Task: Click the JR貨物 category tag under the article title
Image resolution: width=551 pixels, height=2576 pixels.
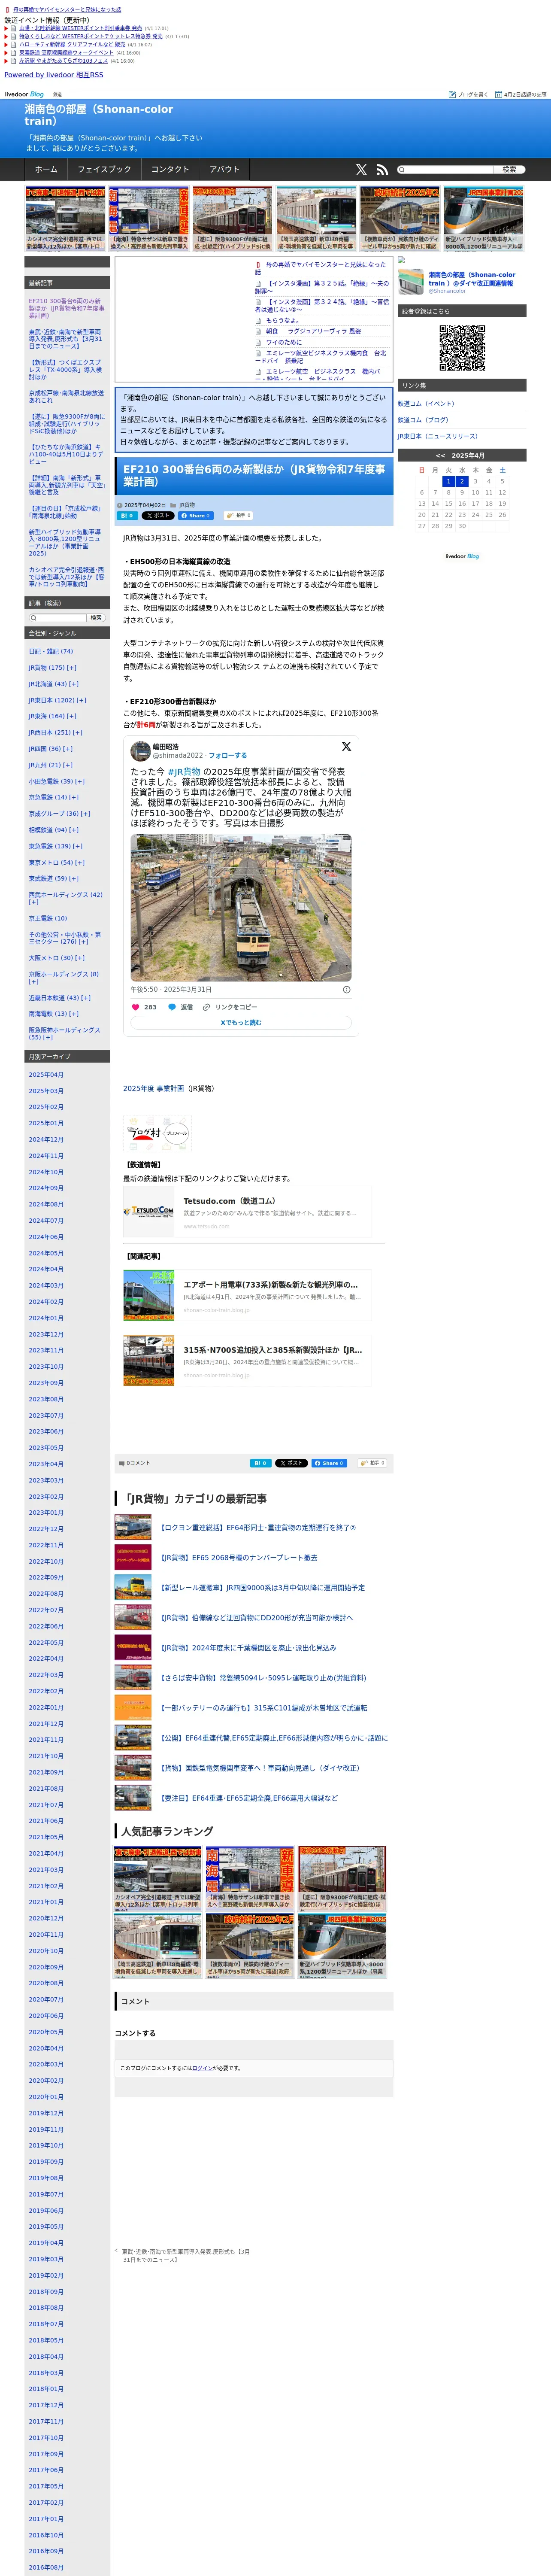Action: tap(187, 505)
